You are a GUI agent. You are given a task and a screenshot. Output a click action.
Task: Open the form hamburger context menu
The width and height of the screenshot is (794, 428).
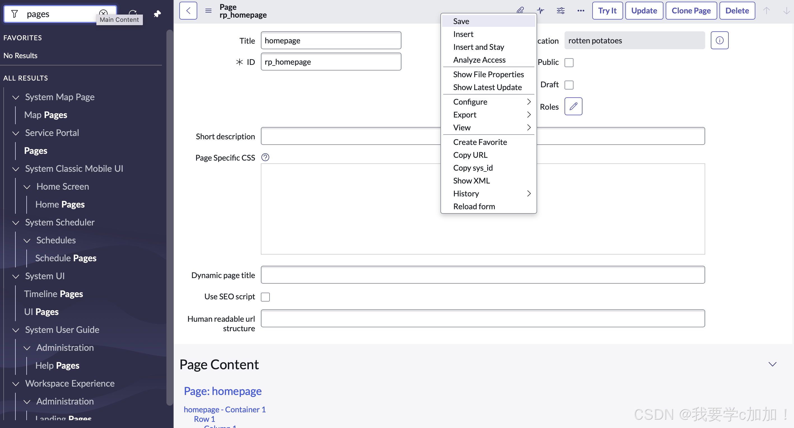point(208,11)
